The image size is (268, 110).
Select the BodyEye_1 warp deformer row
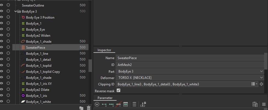51,24
